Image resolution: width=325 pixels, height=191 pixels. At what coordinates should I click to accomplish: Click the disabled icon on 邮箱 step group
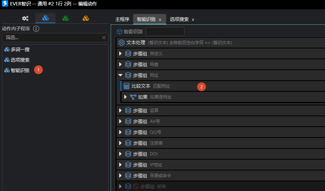click(135, 186)
